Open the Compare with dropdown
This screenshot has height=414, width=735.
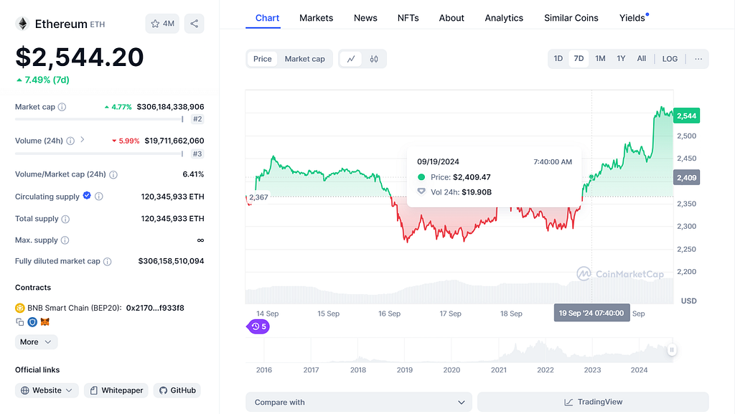pos(359,403)
